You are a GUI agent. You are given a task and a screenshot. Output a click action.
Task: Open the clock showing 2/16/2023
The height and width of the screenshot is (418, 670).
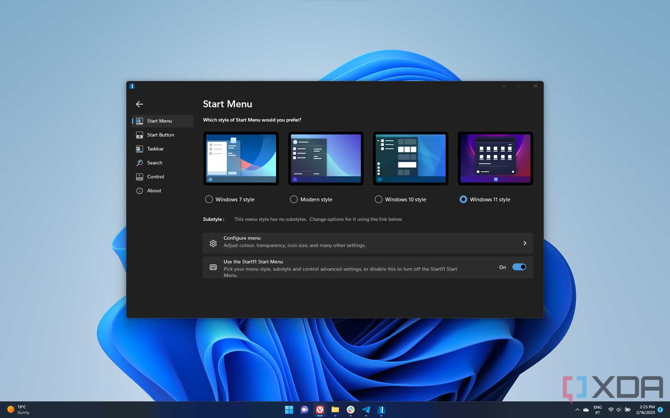[646, 409]
